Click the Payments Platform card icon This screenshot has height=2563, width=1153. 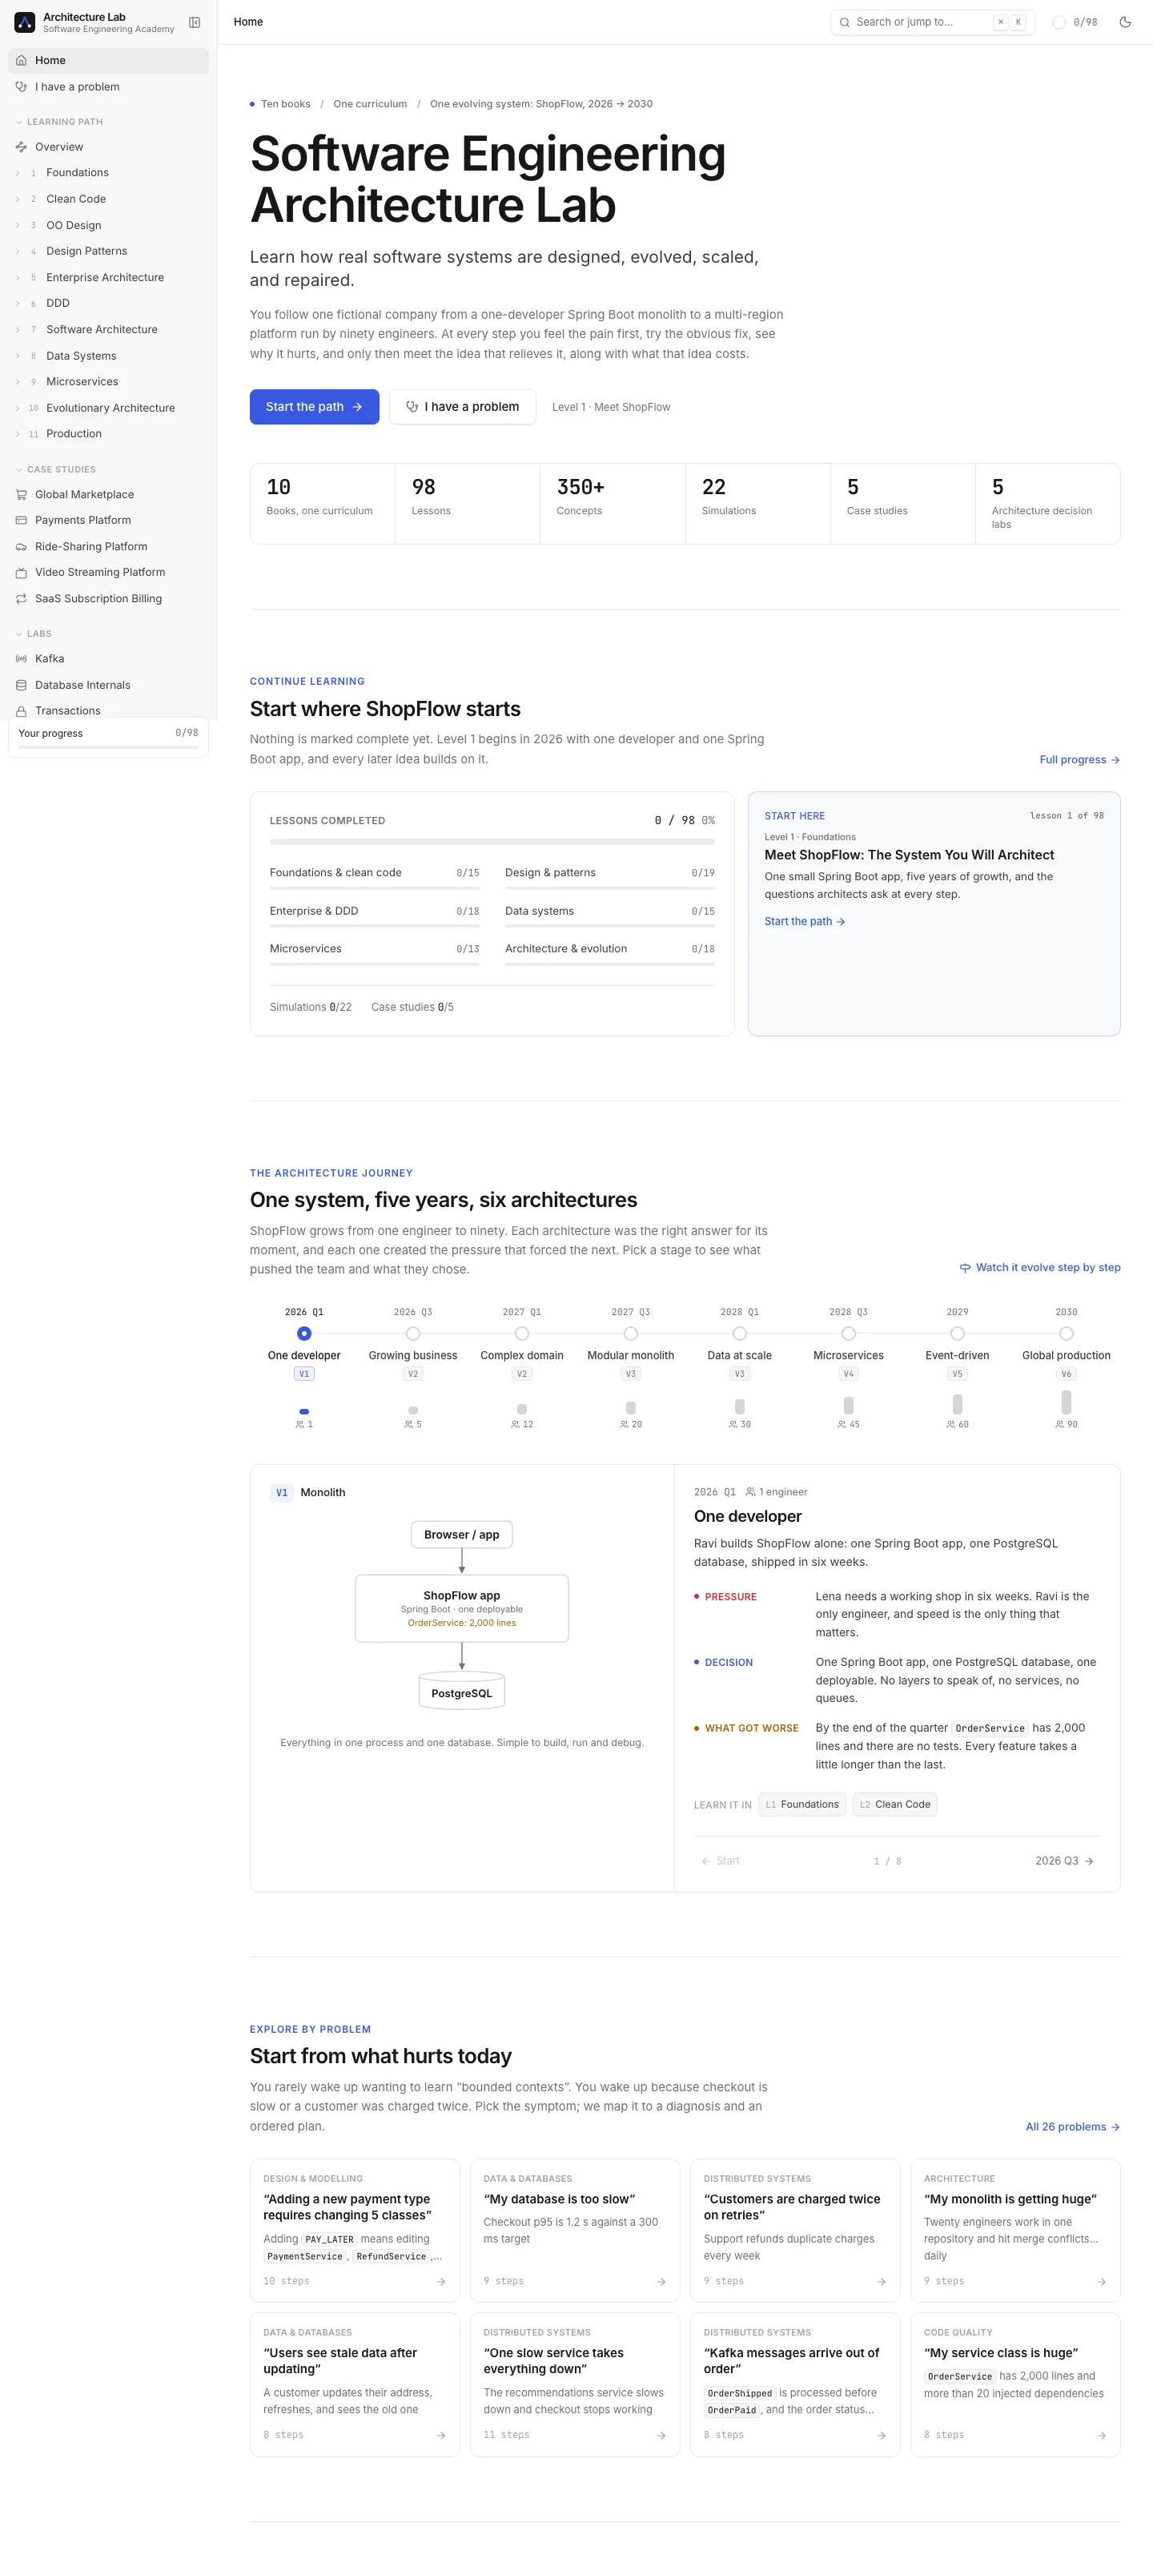21,521
